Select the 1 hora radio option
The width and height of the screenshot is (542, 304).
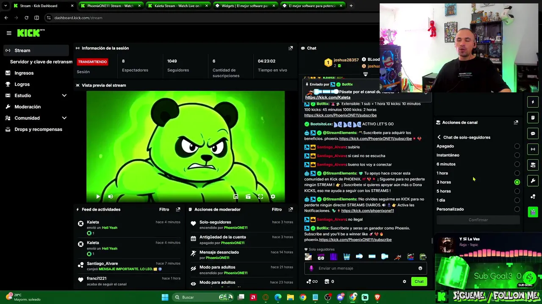click(x=517, y=173)
